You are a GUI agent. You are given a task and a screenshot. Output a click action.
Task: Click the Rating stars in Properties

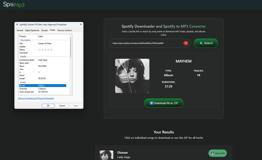point(46,50)
